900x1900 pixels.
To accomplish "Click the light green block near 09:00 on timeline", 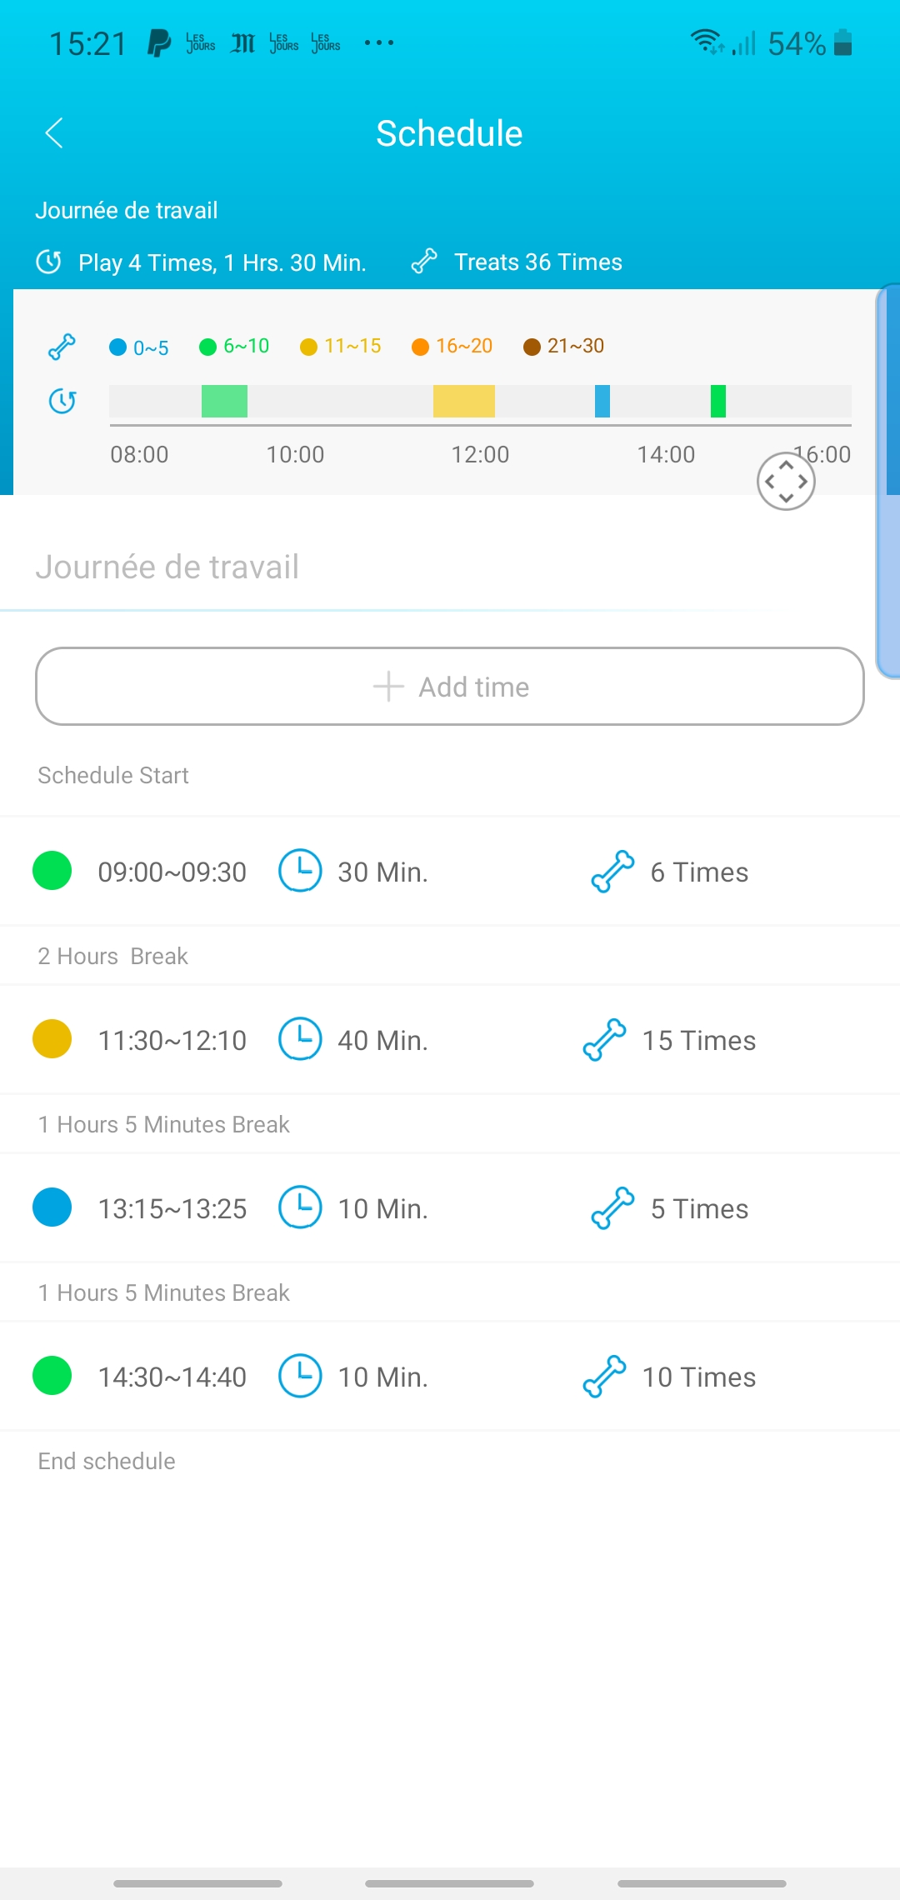I will coord(224,402).
